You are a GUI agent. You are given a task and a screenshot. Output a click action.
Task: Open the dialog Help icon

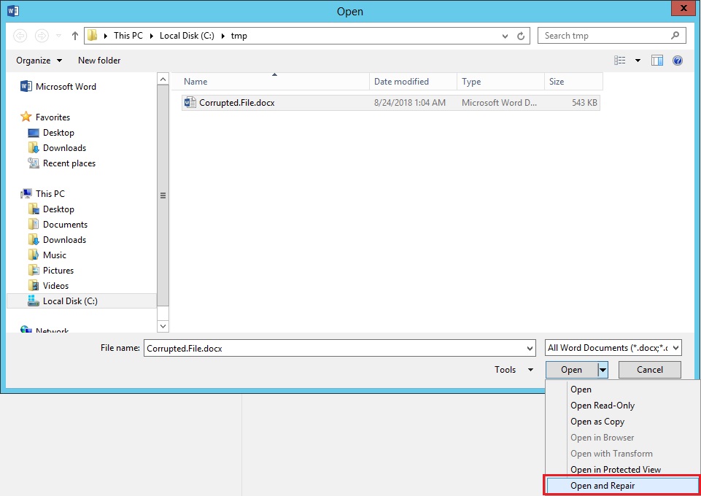click(x=678, y=61)
